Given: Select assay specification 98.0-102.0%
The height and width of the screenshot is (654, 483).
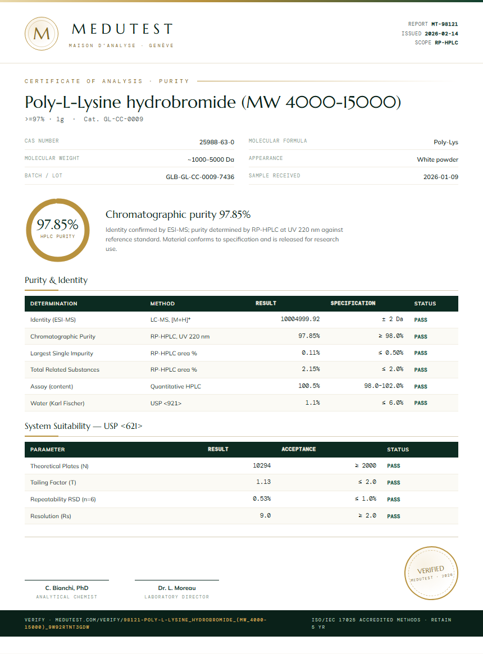Looking at the screenshot, I should coord(384,386).
